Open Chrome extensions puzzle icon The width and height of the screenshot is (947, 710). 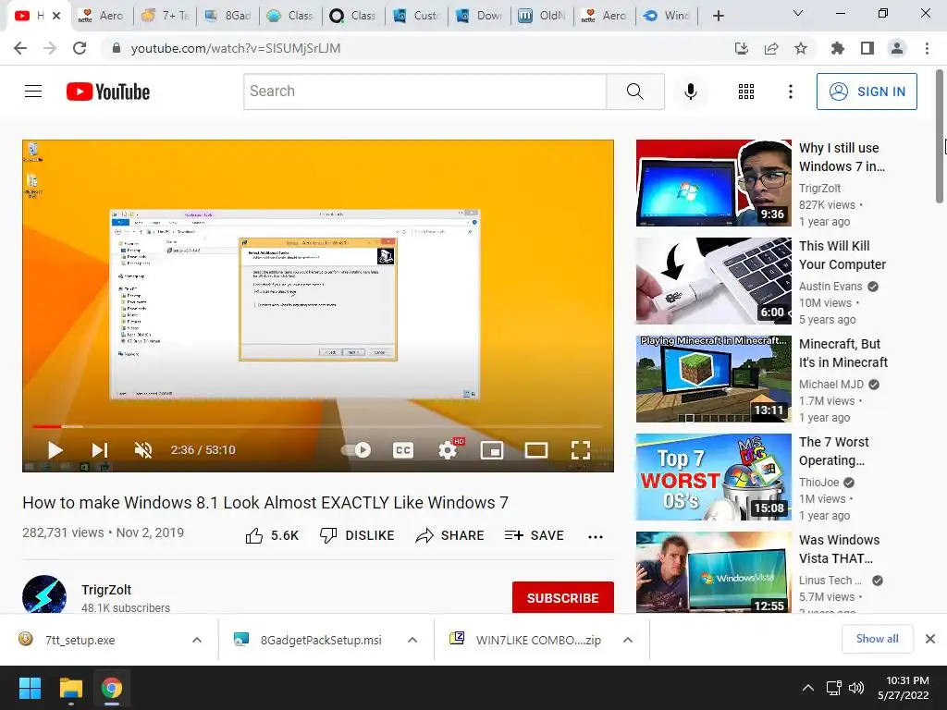coord(838,48)
